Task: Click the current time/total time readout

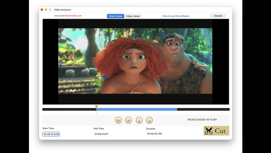Action: coord(202,120)
